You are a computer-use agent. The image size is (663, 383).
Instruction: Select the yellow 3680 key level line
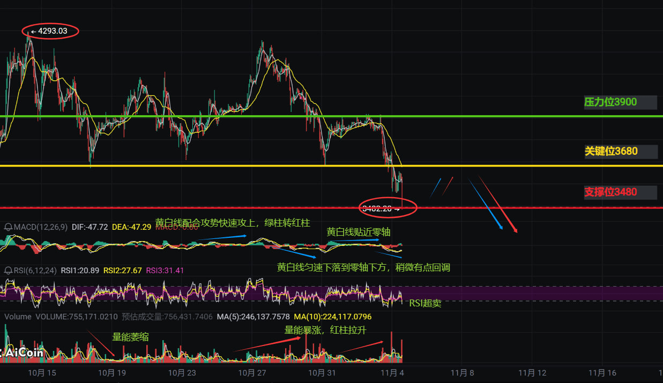(x=331, y=166)
